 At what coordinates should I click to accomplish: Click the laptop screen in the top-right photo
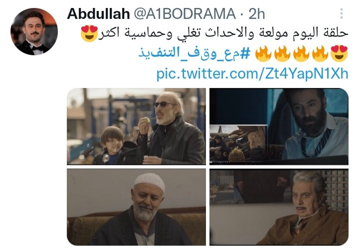click(238, 143)
